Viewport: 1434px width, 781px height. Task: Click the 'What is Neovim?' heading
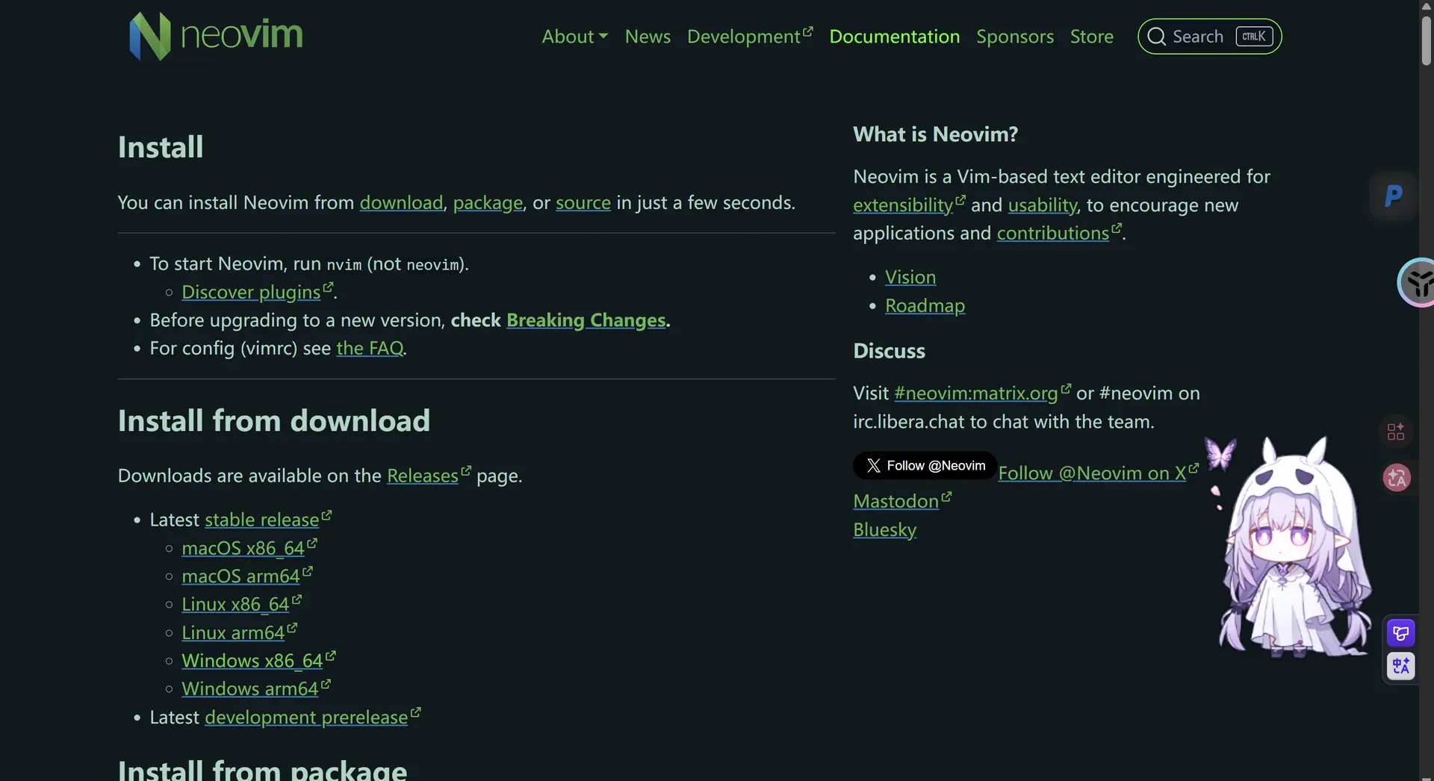pos(935,134)
